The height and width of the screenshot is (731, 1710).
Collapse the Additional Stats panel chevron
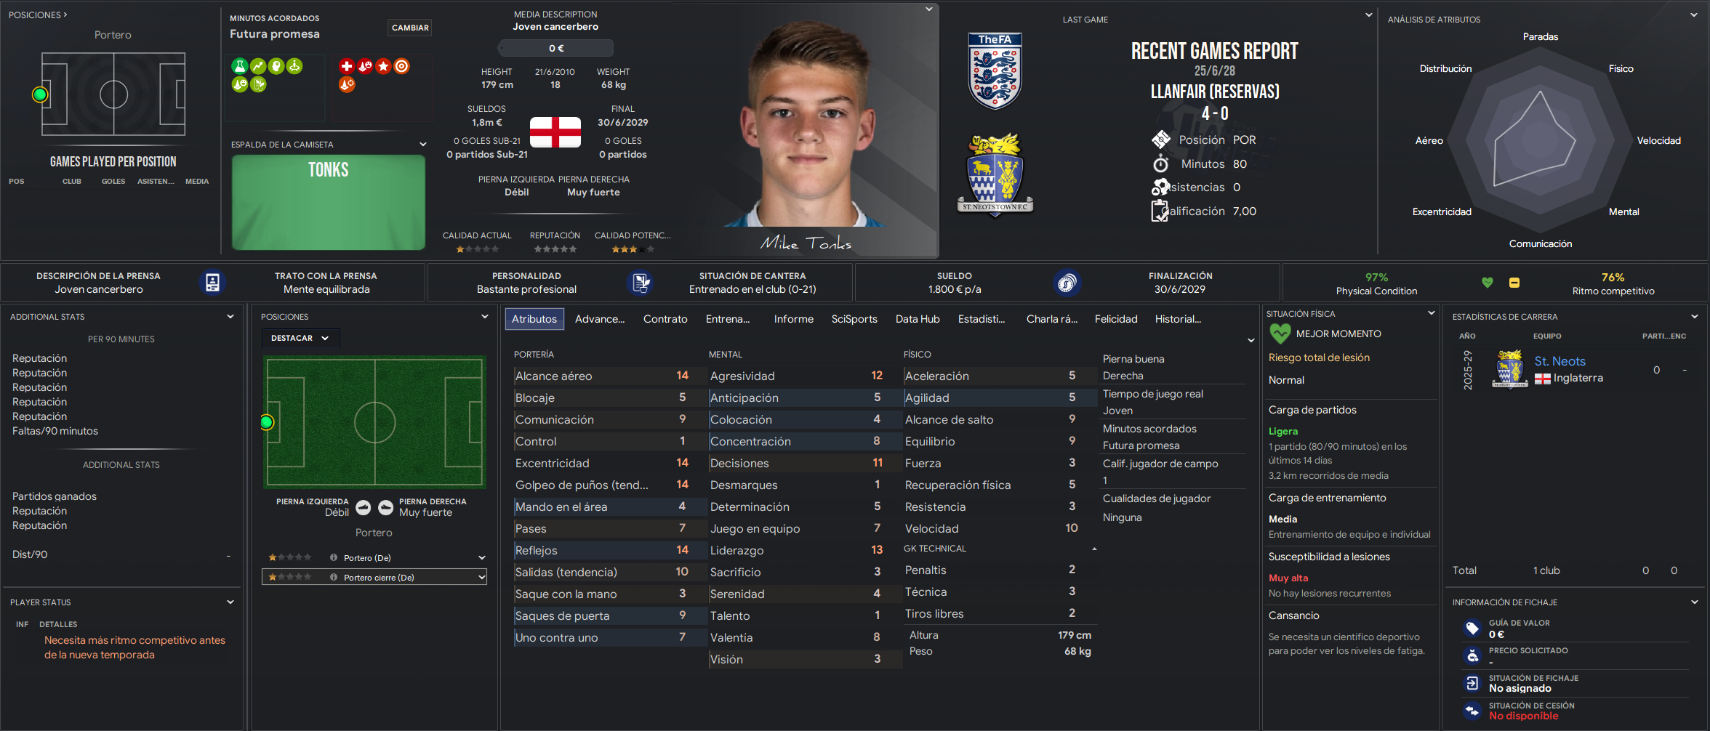[x=230, y=317]
